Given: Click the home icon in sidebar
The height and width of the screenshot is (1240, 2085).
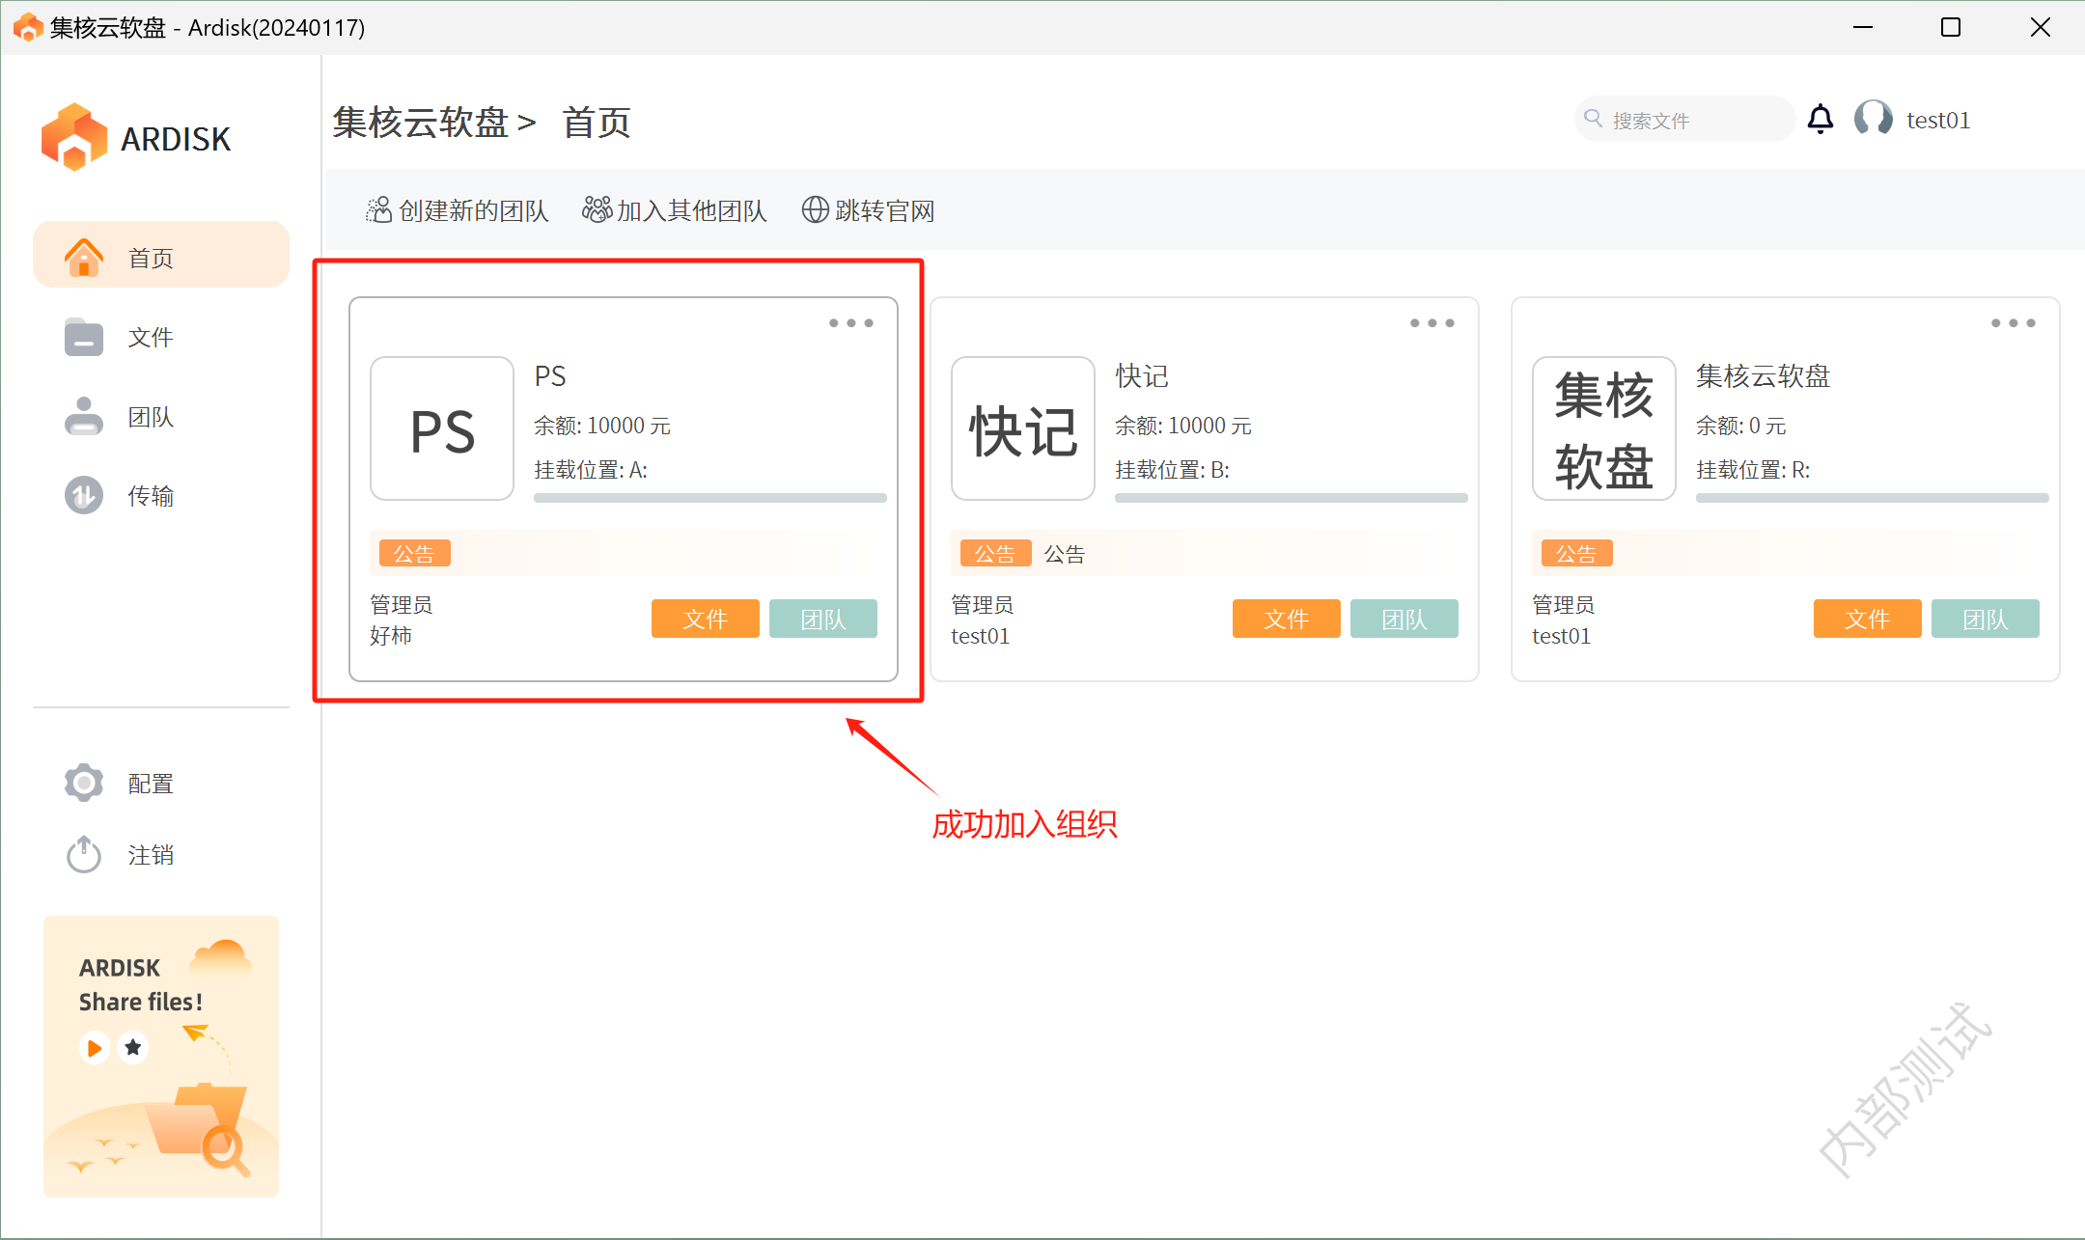Looking at the screenshot, I should [x=84, y=258].
